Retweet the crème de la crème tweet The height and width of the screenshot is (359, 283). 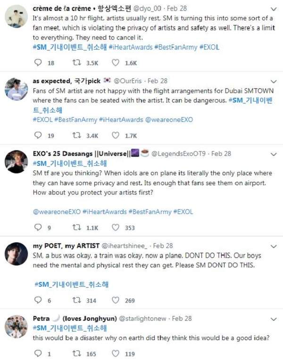[77, 63]
